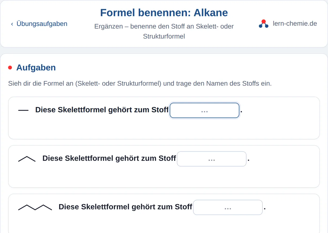Select the heading 'Formel benennen: Alkane'
Image resolution: width=328 pixels, height=233 pixels.
pos(164,13)
